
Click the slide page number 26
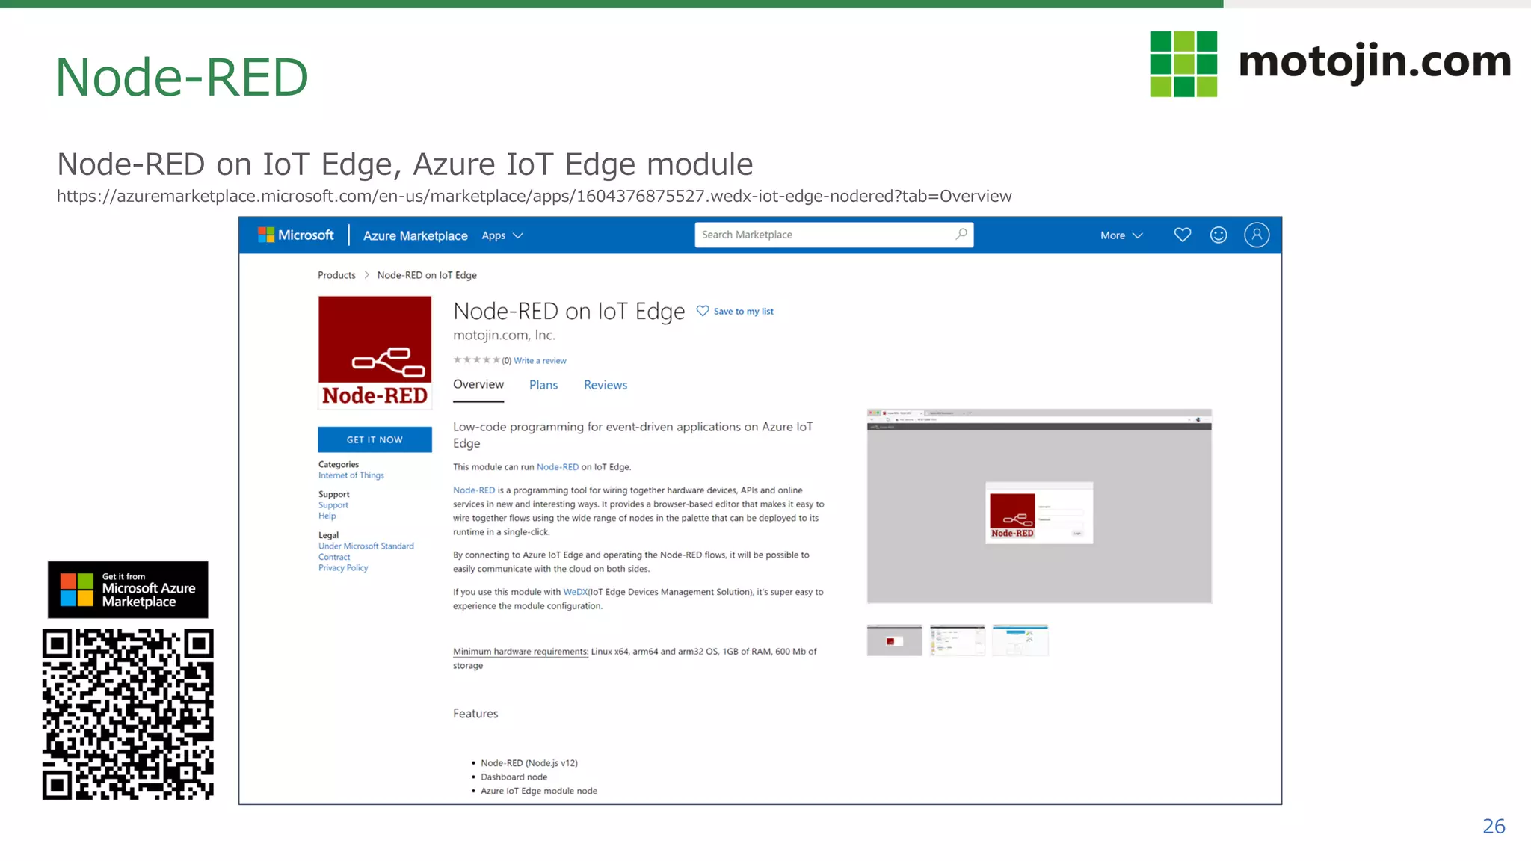(1494, 826)
